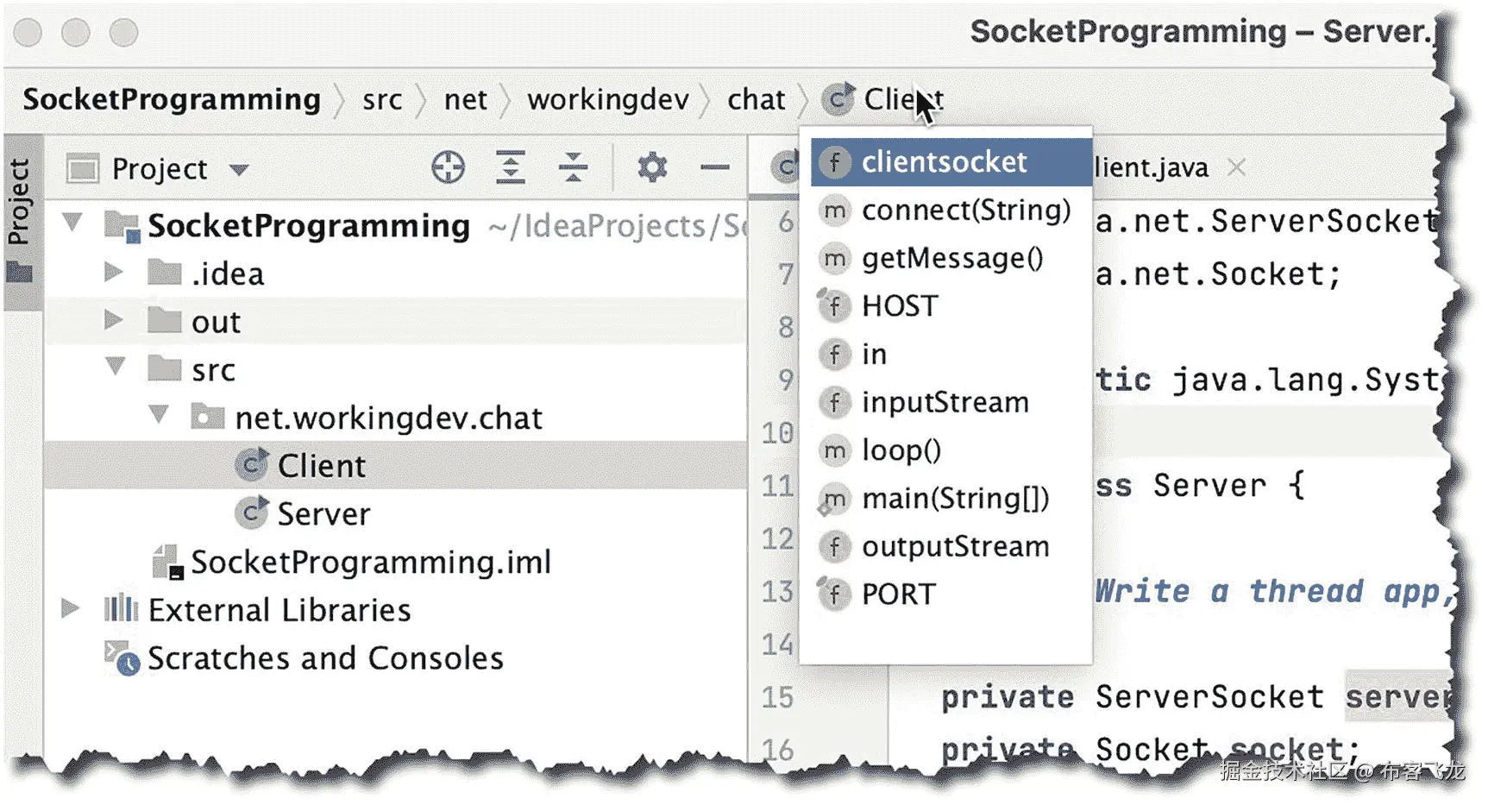Image resolution: width=1488 pixels, height=805 pixels.
Task: Collapse SocketProgramming root node
Action: click(72, 223)
